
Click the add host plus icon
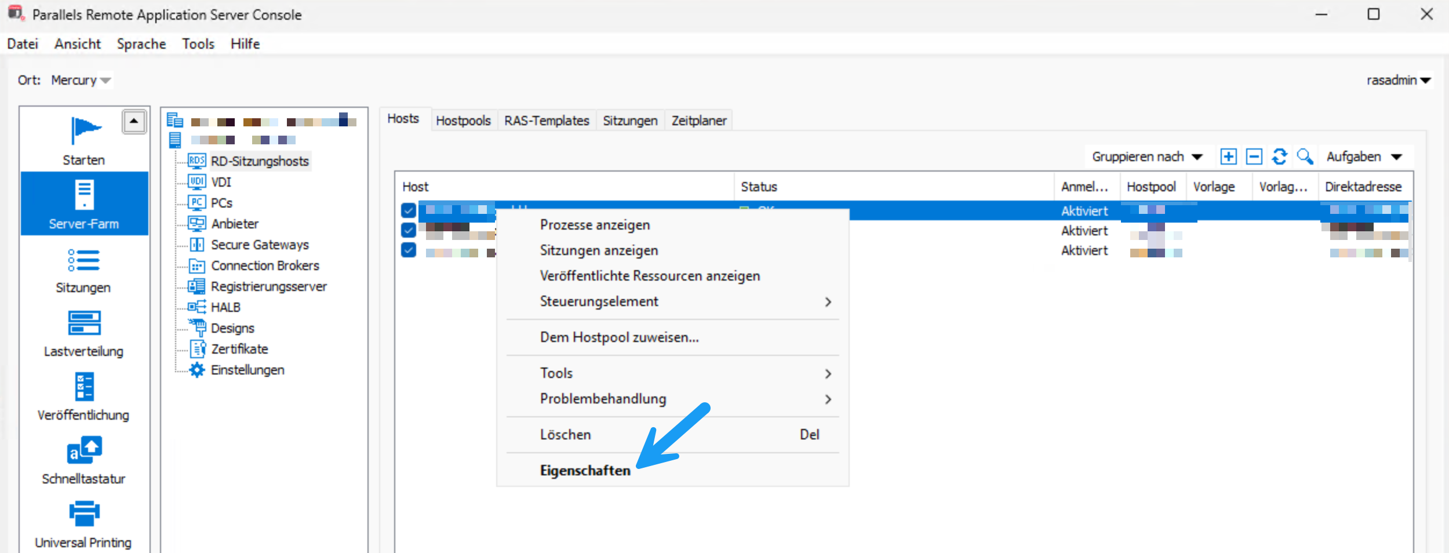[x=1228, y=157]
